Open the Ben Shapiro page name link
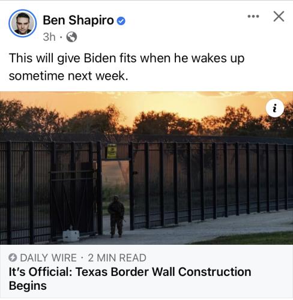 (x=78, y=20)
